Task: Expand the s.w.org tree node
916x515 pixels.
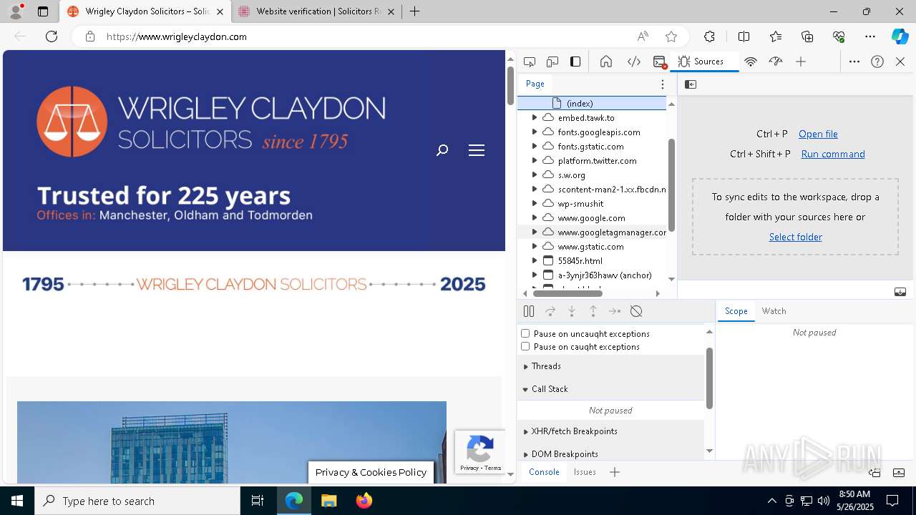Action: 535,175
